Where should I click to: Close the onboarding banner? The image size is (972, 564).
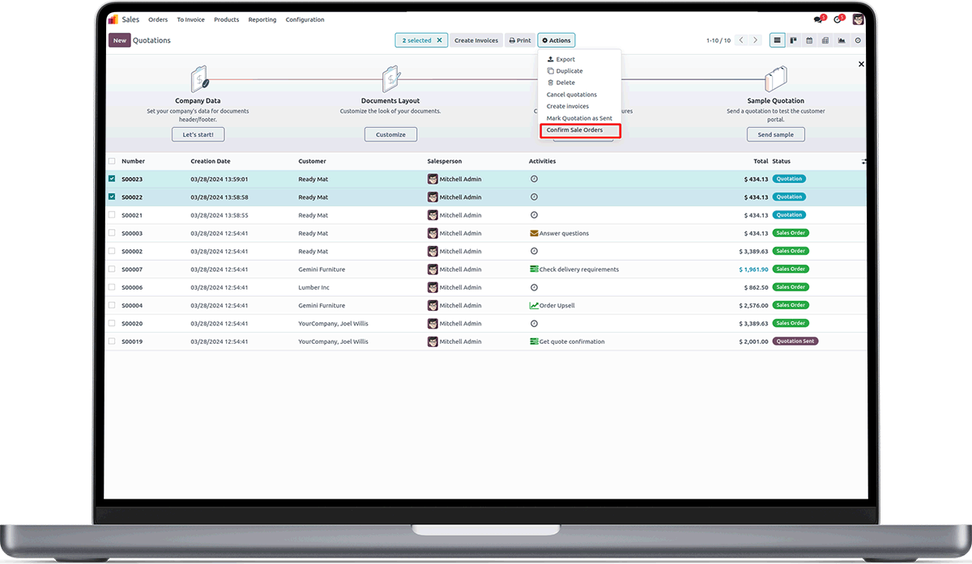coord(861,64)
